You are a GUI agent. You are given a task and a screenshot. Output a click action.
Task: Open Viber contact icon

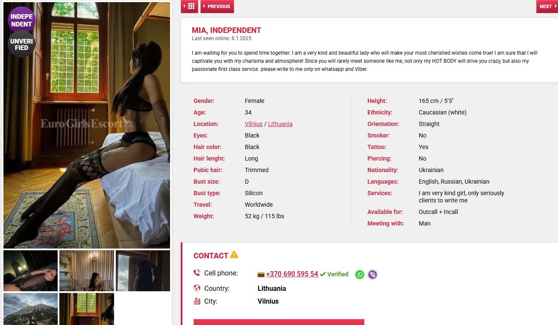click(373, 275)
